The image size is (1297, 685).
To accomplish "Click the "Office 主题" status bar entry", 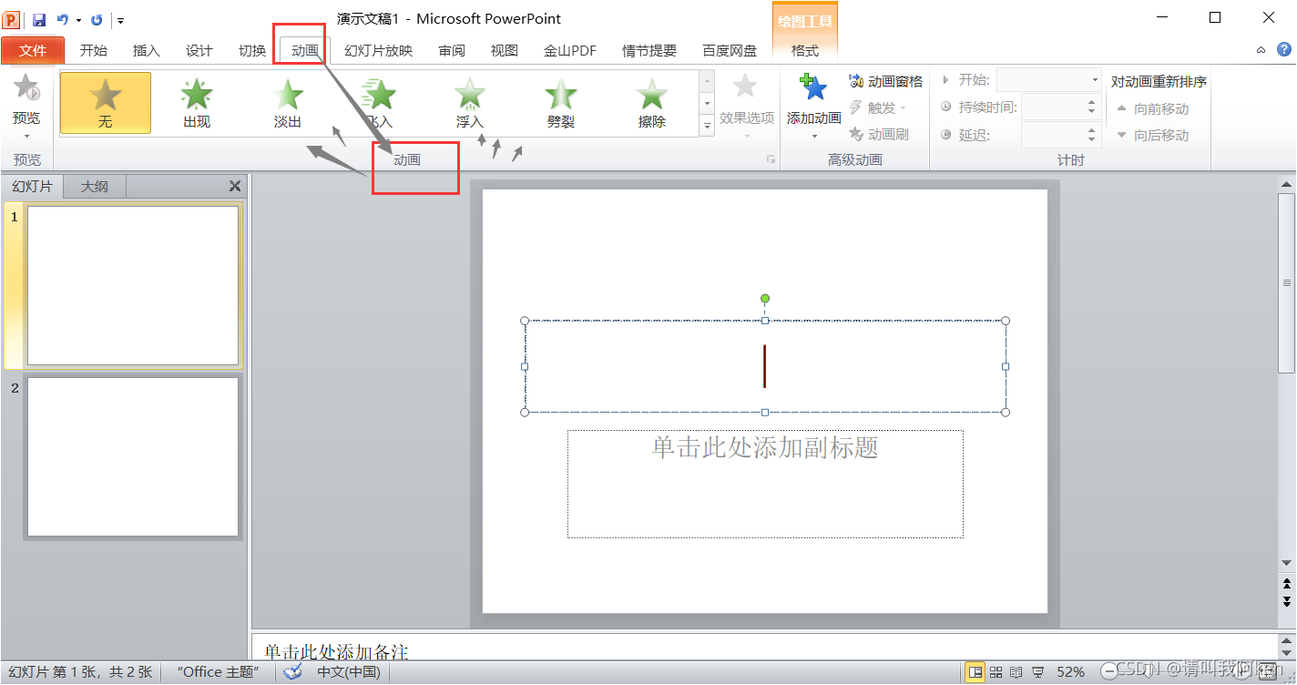I will click(x=218, y=672).
